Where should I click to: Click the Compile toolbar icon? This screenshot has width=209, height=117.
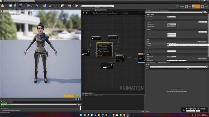click(x=2, y=6)
